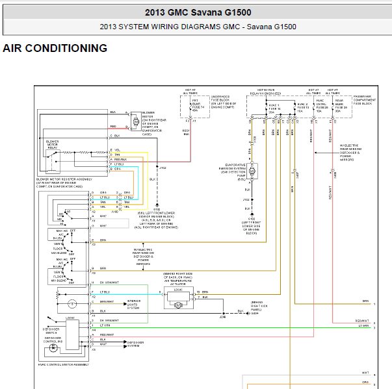Click the yellow YEL wire
This screenshot has height=389, width=392.
pos(148,181)
